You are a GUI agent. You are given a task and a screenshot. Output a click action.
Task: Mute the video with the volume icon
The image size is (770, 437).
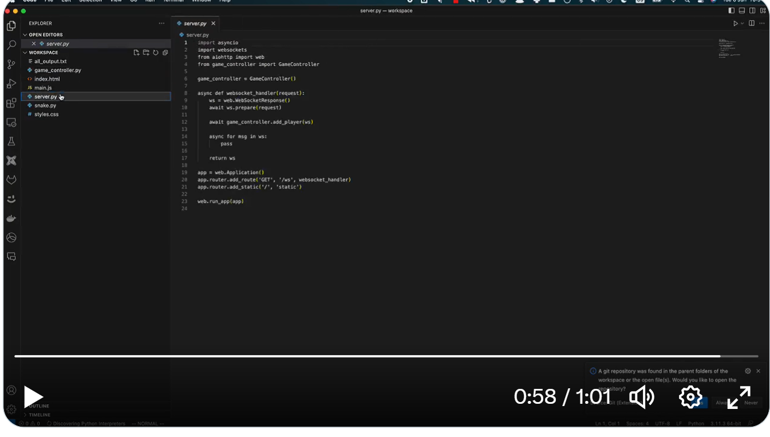(641, 396)
